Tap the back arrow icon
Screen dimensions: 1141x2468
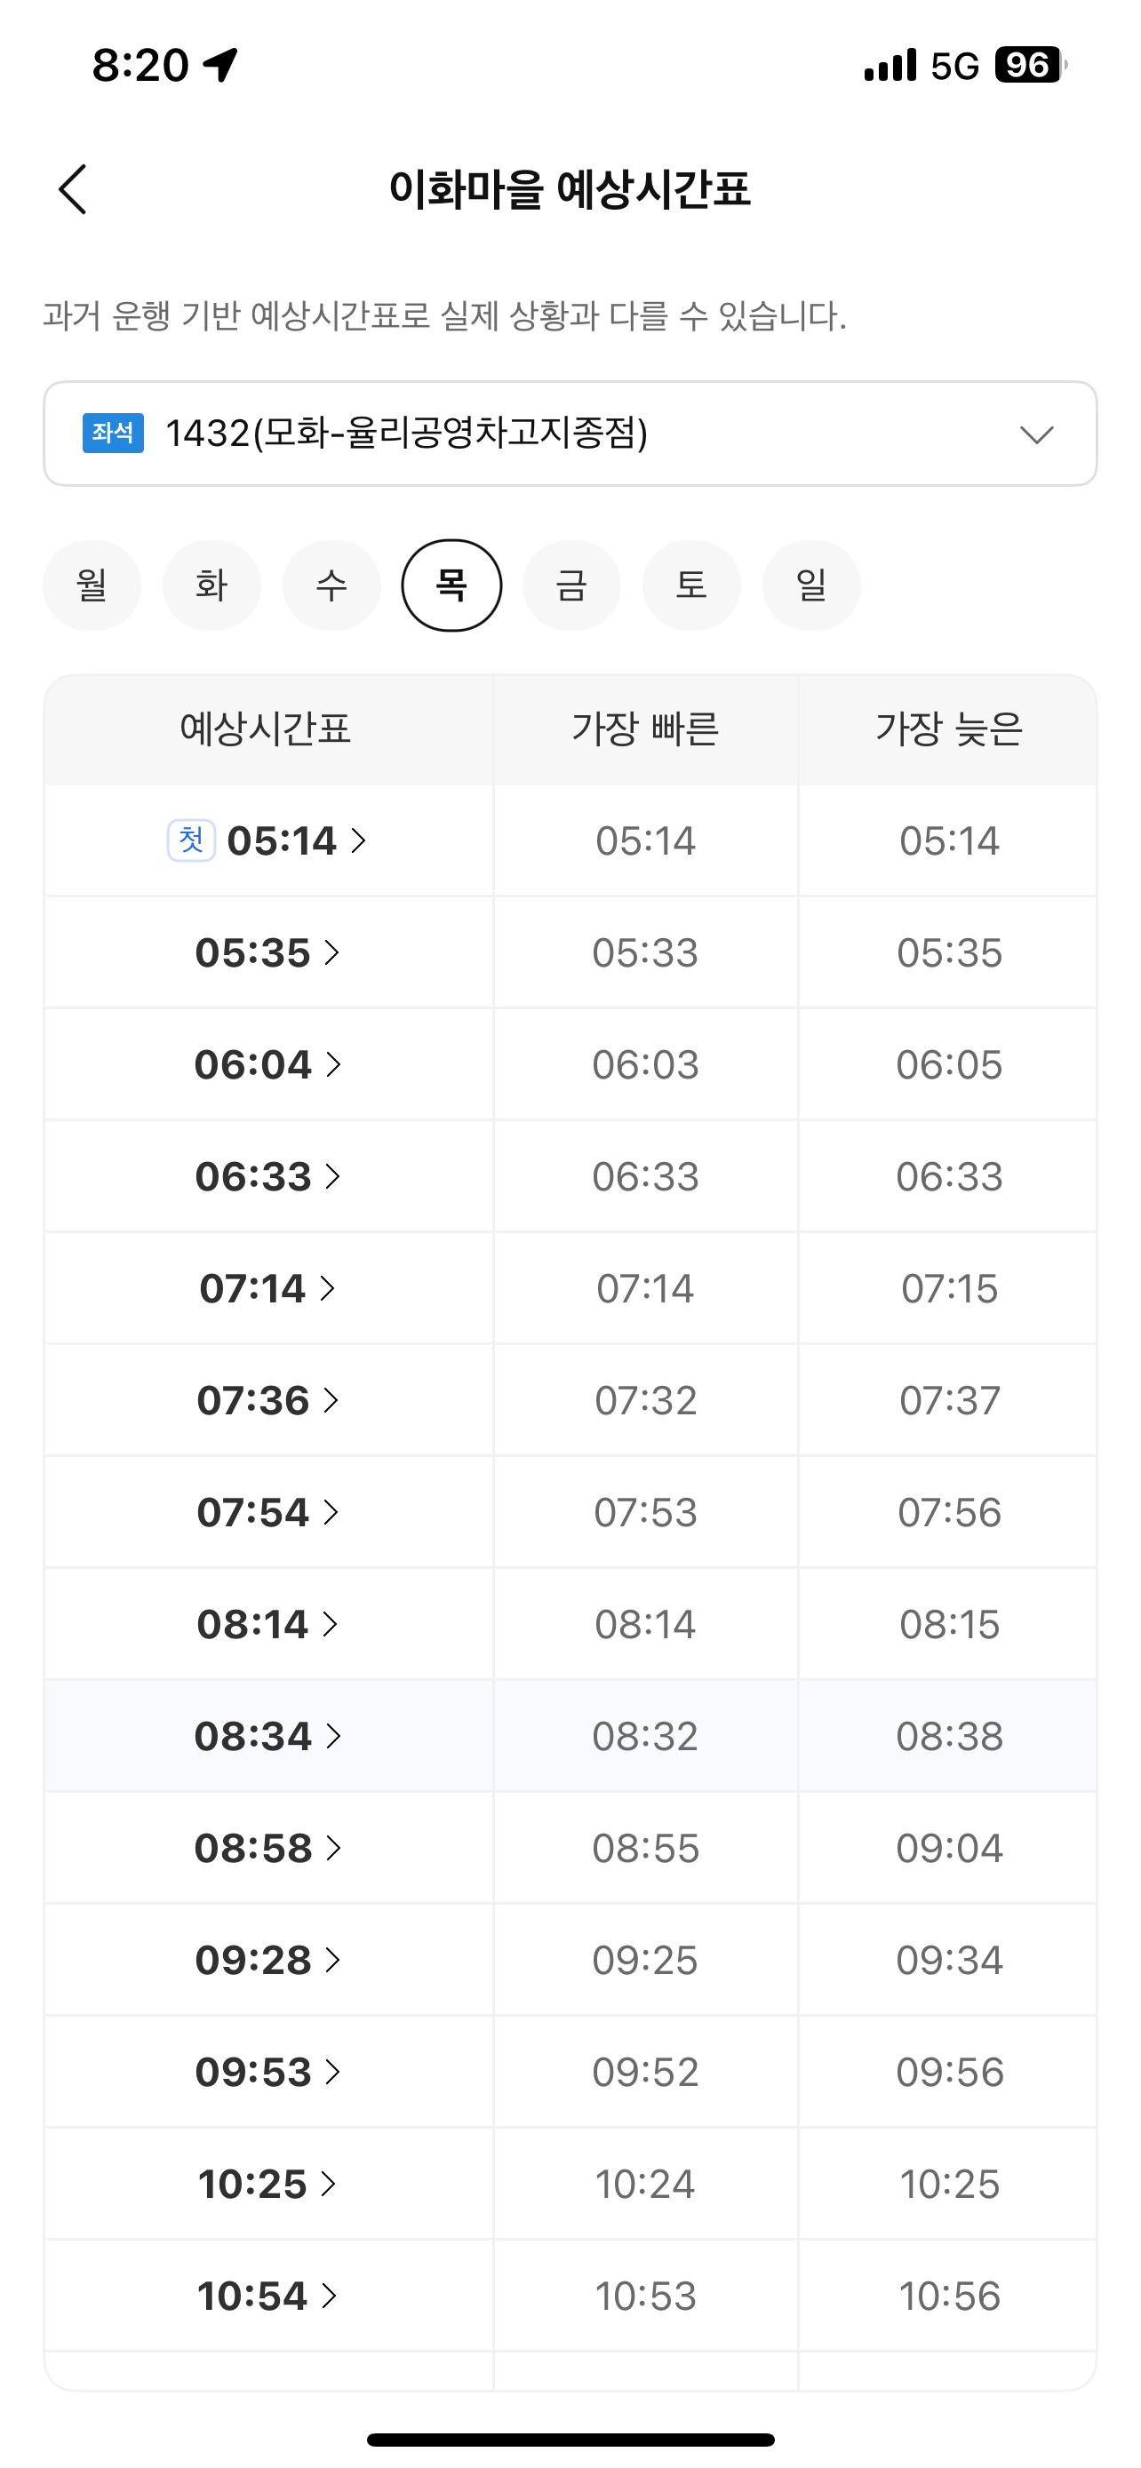[x=73, y=188]
